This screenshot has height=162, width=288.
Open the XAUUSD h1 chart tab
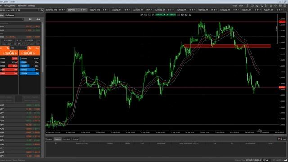pos(160,10)
